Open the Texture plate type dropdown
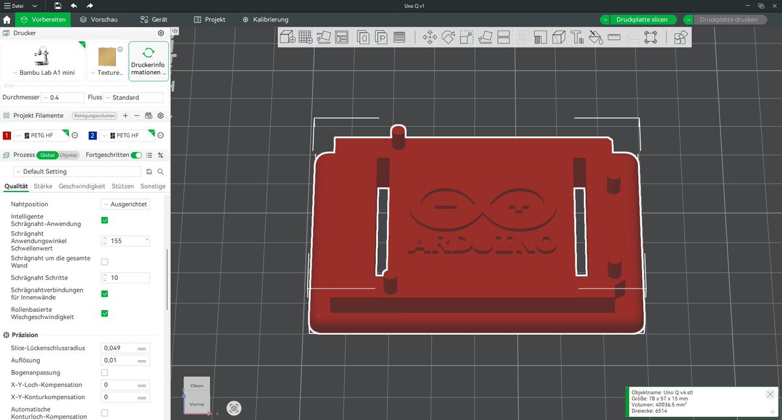 (107, 62)
